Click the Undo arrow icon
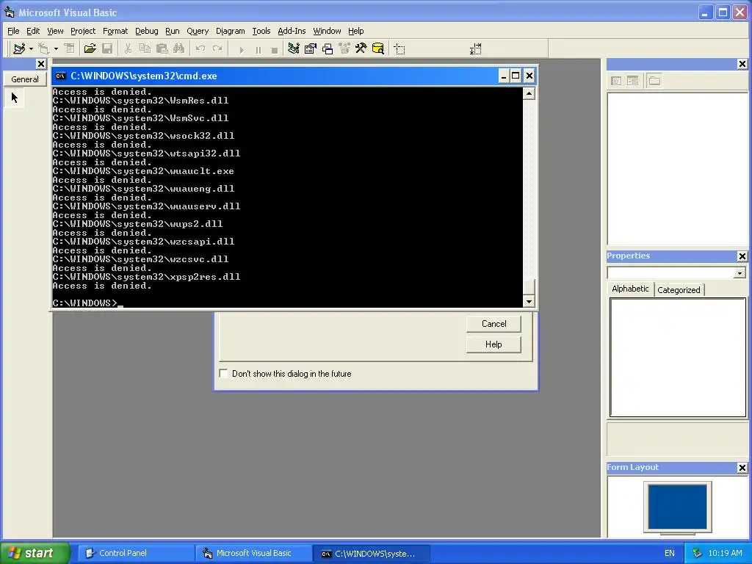 tap(200, 48)
